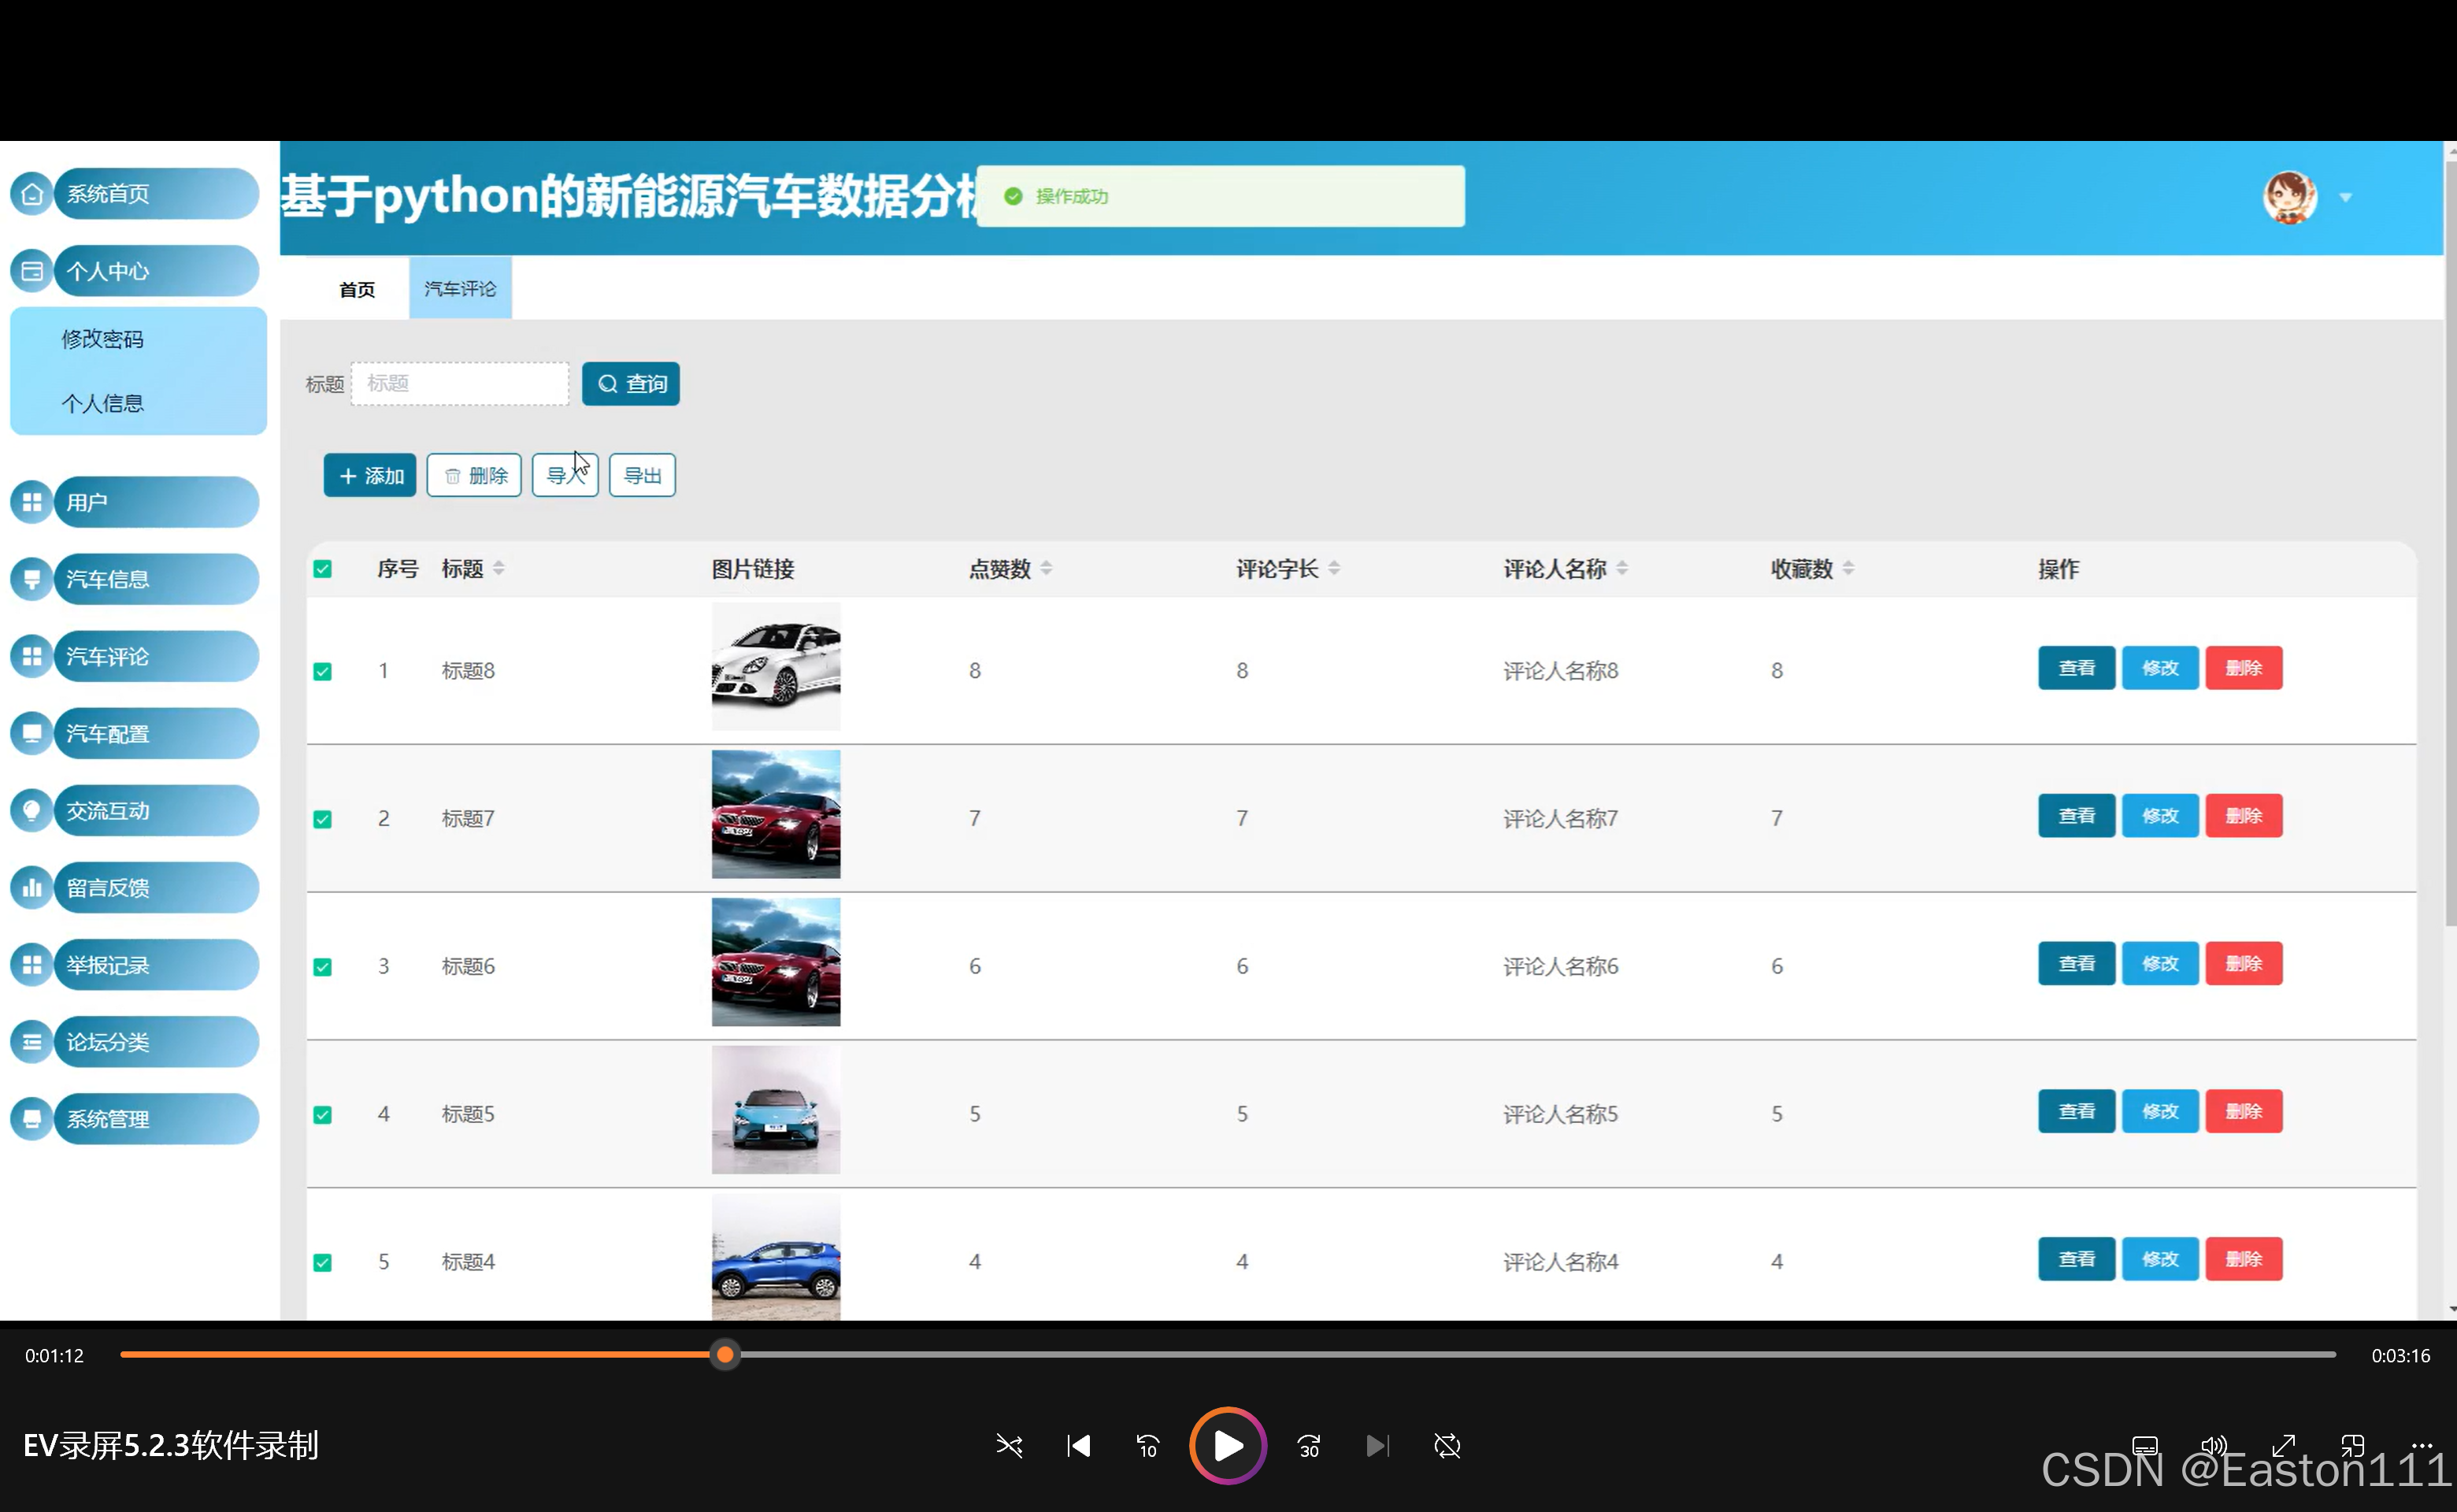The height and width of the screenshot is (1512, 2457).
Task: Toggle checkbox for row 标题6
Action: click(x=322, y=967)
